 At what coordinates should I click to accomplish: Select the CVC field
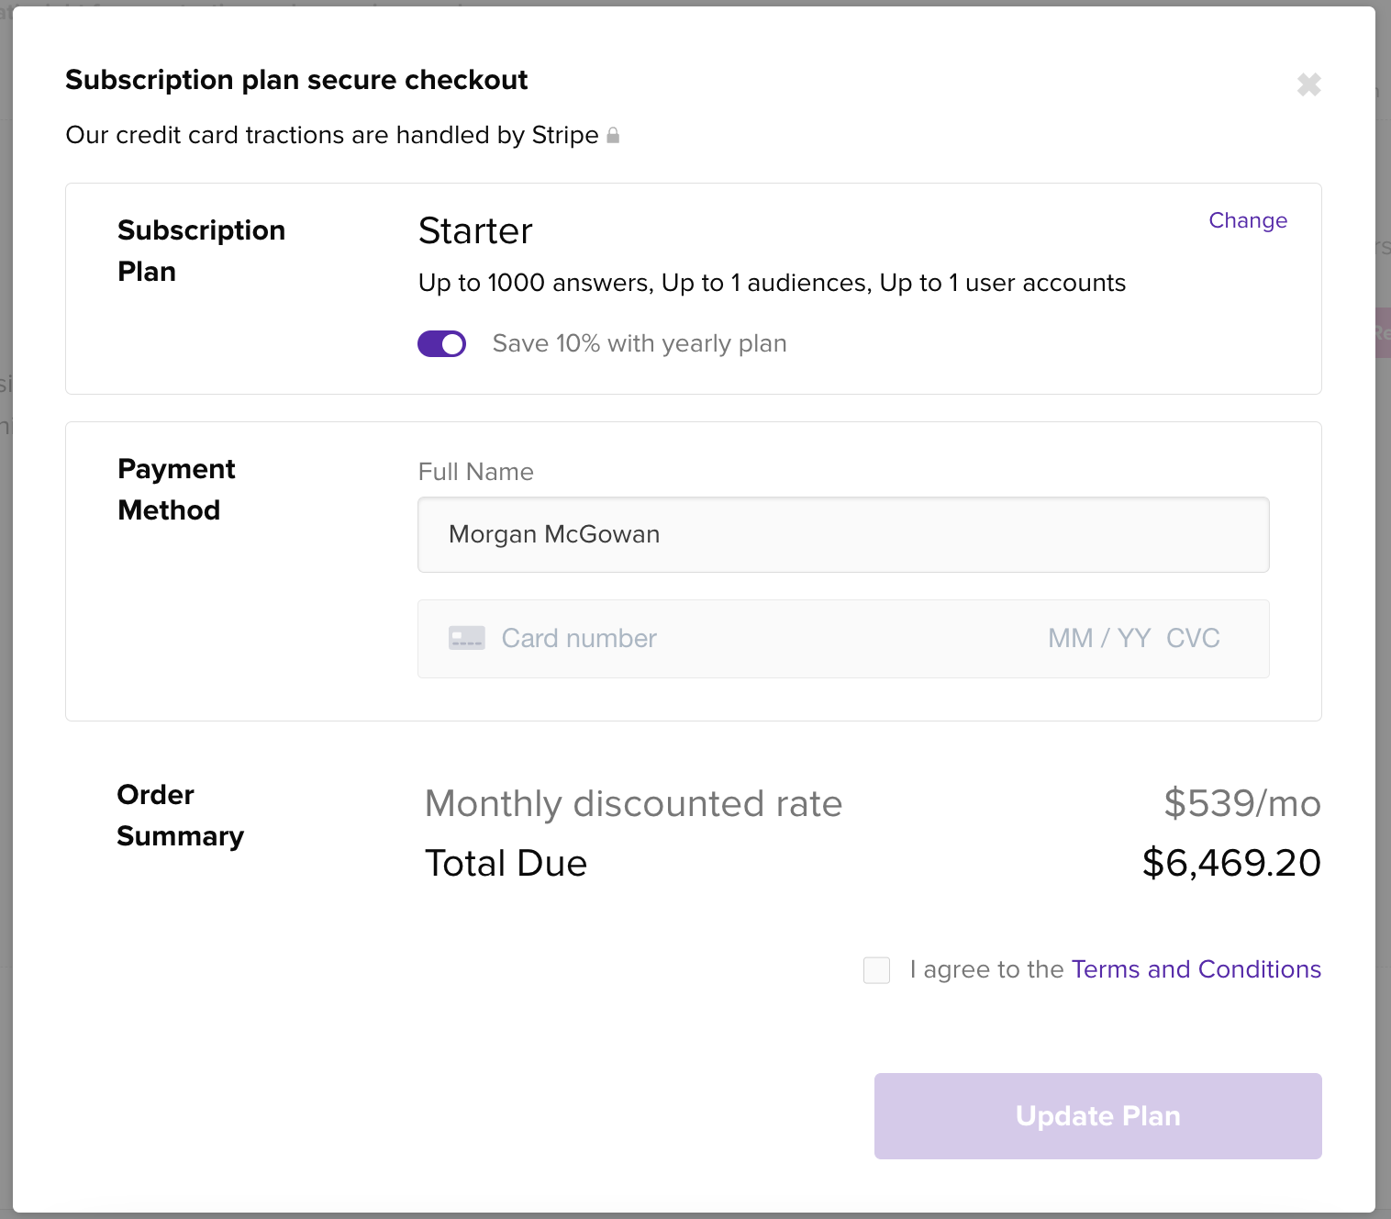pos(1193,639)
